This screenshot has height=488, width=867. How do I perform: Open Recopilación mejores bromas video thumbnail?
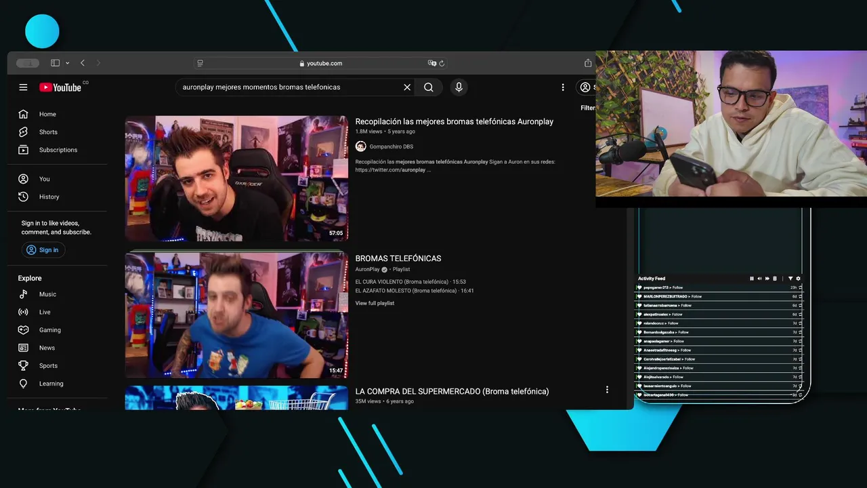(x=236, y=178)
